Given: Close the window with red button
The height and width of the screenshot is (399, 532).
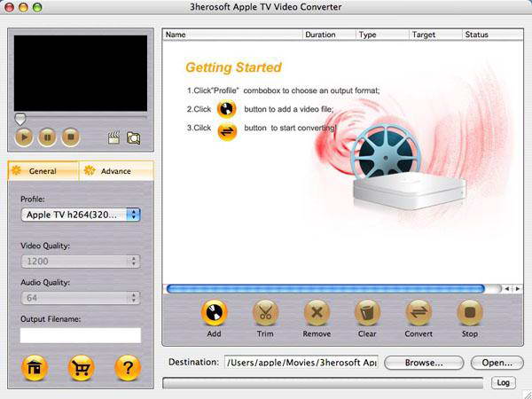Looking at the screenshot, I should (9, 7).
